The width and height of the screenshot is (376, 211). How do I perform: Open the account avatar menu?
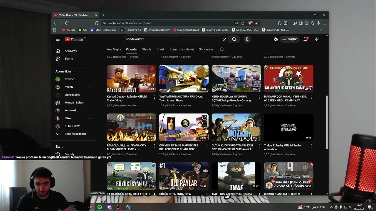click(x=317, y=39)
